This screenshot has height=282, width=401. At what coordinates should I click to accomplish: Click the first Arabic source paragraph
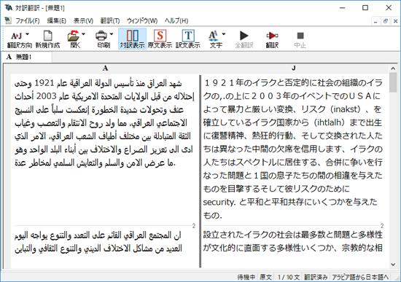pos(104,123)
